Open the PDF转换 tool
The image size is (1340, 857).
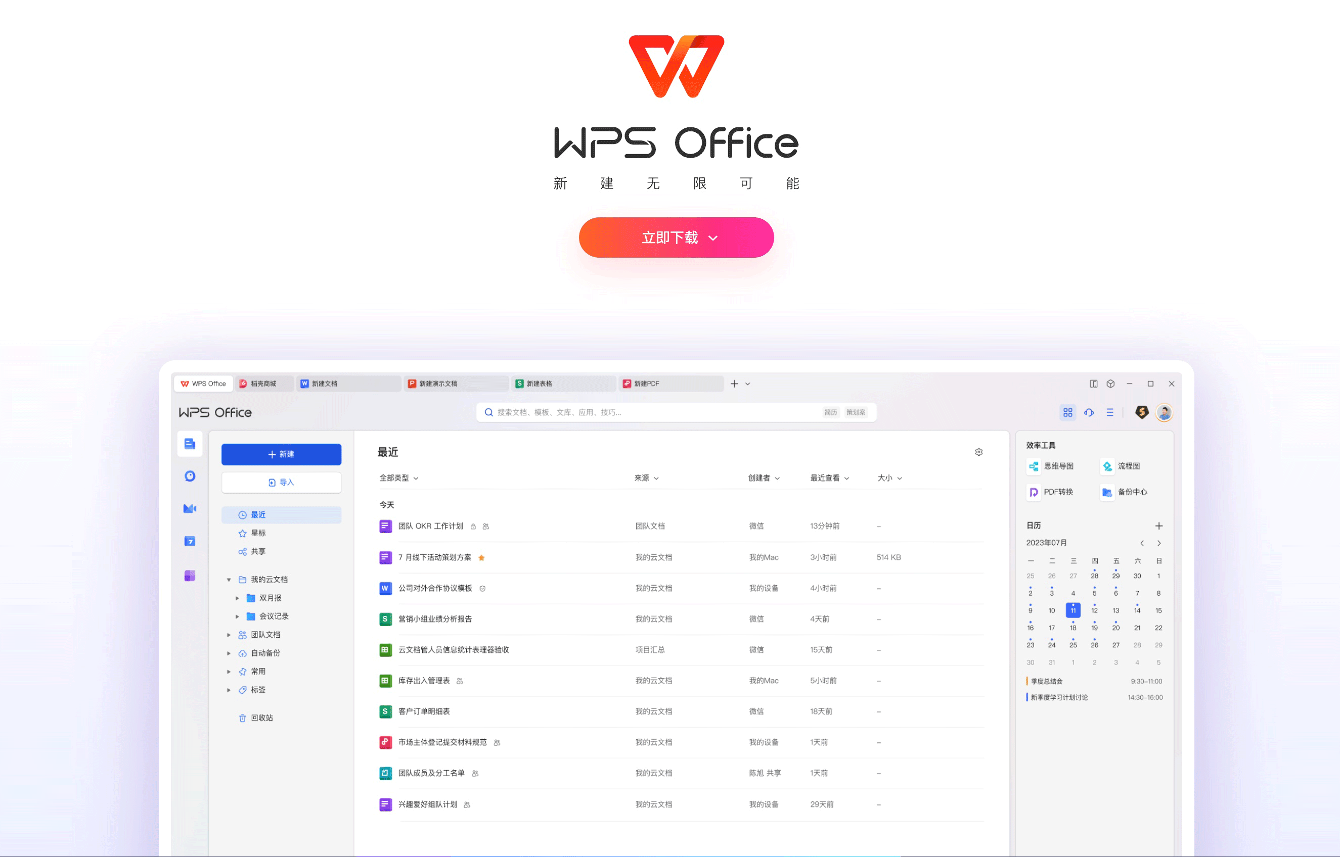point(1050,493)
